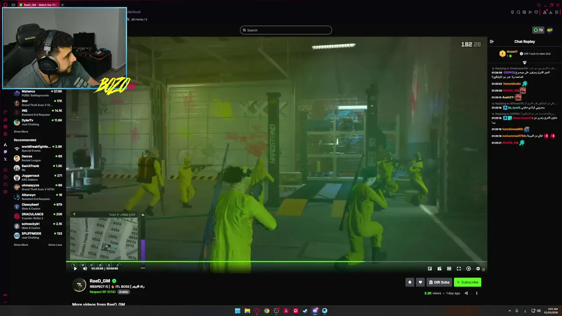Open worldfreakfightle channel
562x316 pixels.
point(39,148)
